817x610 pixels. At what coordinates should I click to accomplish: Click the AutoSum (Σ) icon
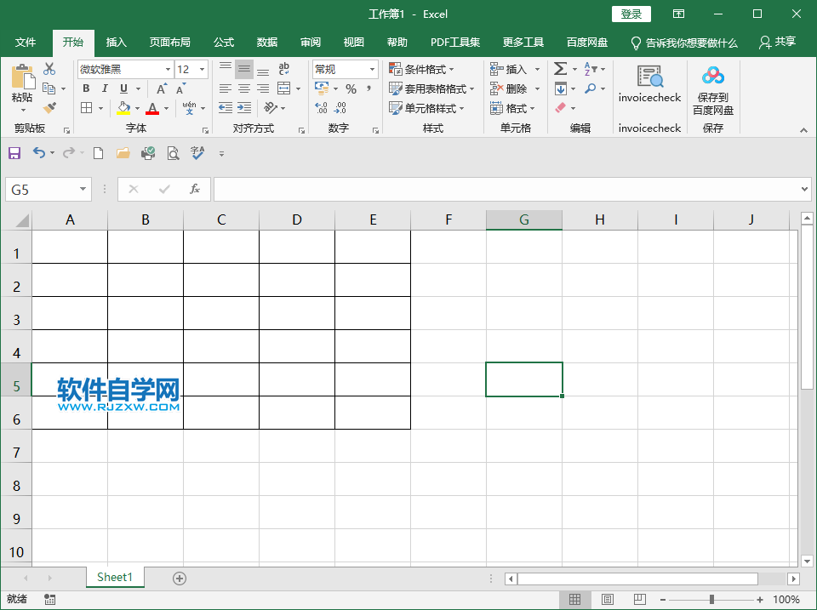(x=562, y=69)
